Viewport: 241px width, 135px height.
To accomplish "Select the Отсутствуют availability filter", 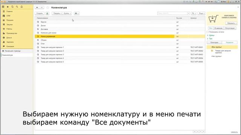I will (x=230, y=28).
